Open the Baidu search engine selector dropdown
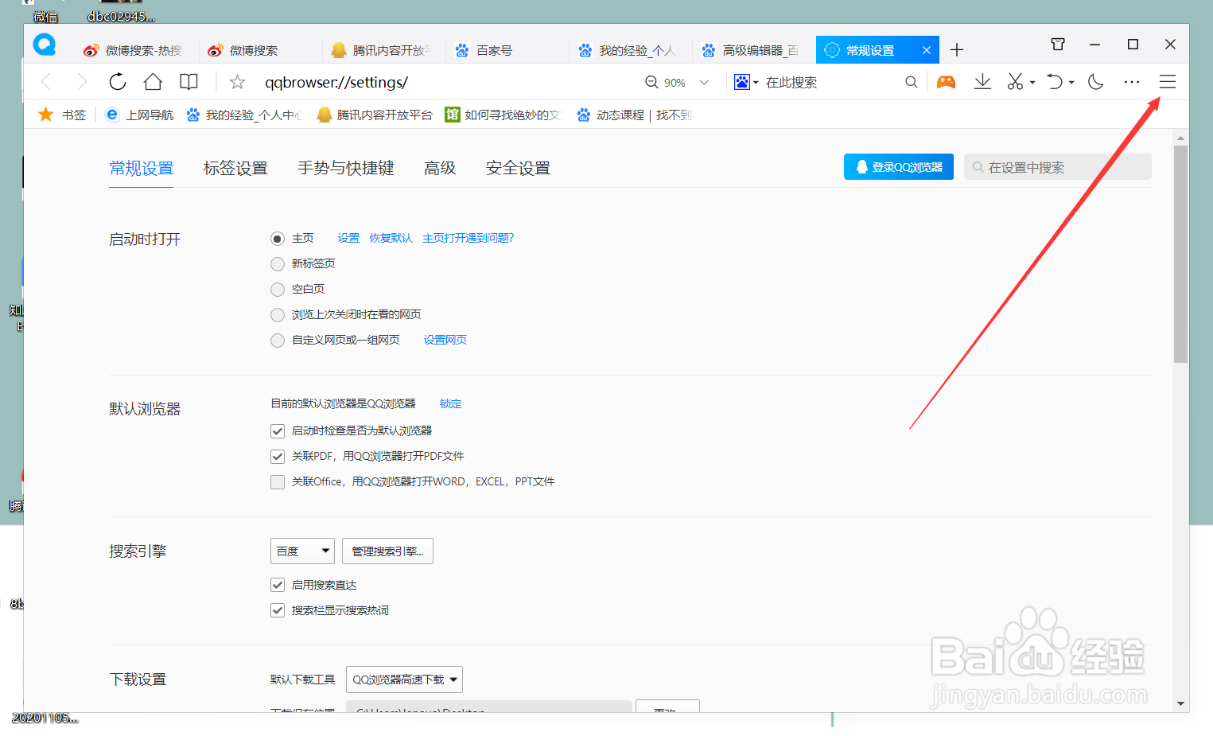Screen dimensions: 1213x736 (746, 82)
